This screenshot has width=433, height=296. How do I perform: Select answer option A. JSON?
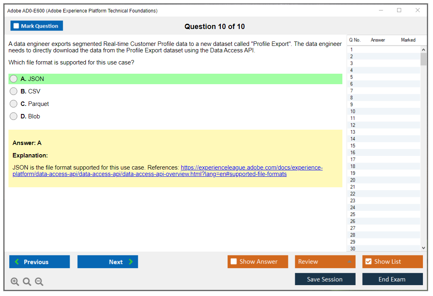click(14, 79)
